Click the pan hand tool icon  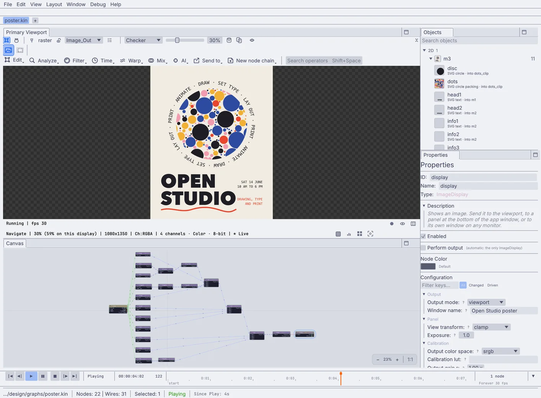click(x=16, y=40)
